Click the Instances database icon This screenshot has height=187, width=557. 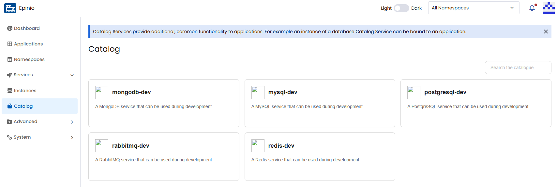pyautogui.click(x=10, y=91)
